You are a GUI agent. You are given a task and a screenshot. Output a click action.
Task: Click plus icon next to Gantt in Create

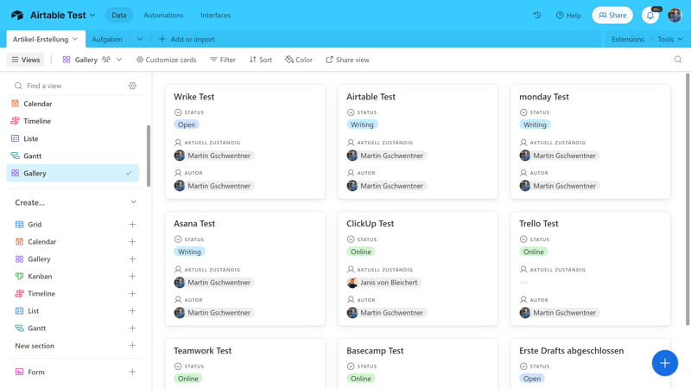click(132, 328)
